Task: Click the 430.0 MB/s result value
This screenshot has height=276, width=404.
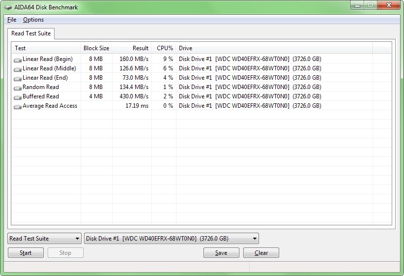Action: (x=134, y=96)
